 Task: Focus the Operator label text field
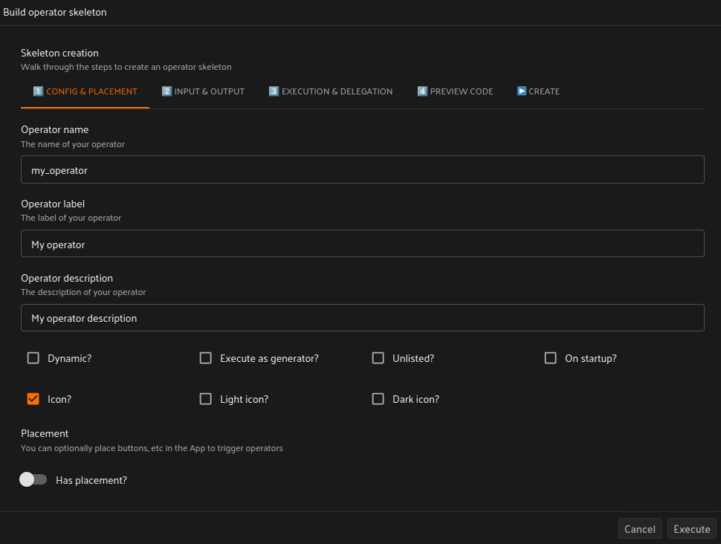(x=363, y=245)
